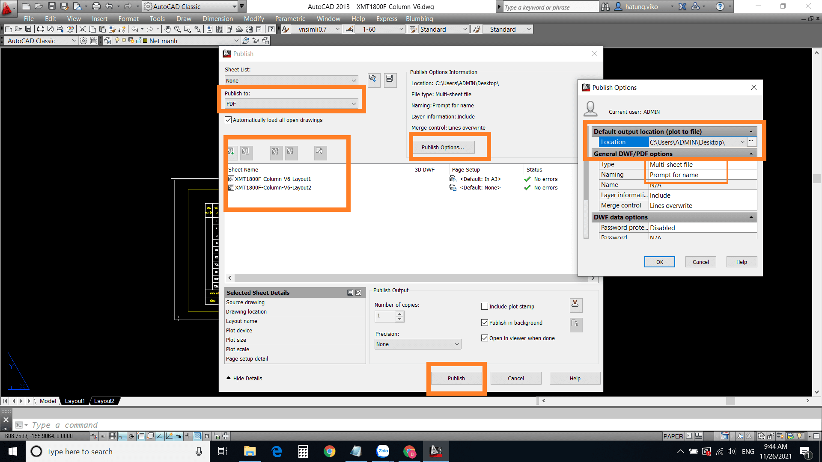Click the Move Sheet Down icon
822x462 pixels.
tap(289, 151)
